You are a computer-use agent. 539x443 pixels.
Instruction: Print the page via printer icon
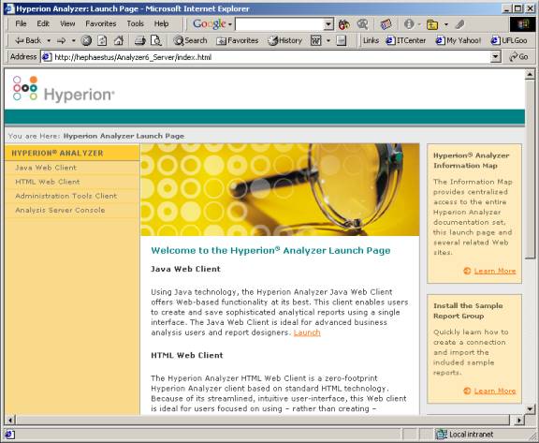pyautogui.click(x=140, y=40)
